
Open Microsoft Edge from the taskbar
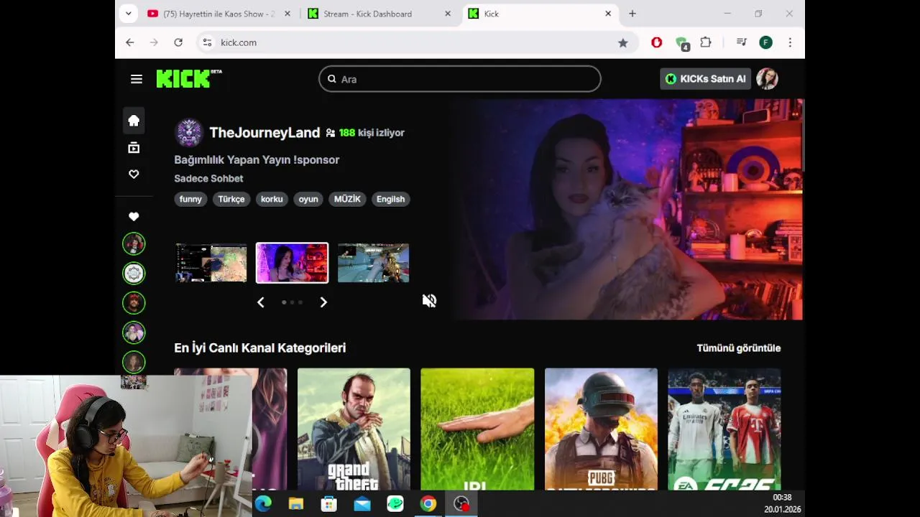point(263,504)
